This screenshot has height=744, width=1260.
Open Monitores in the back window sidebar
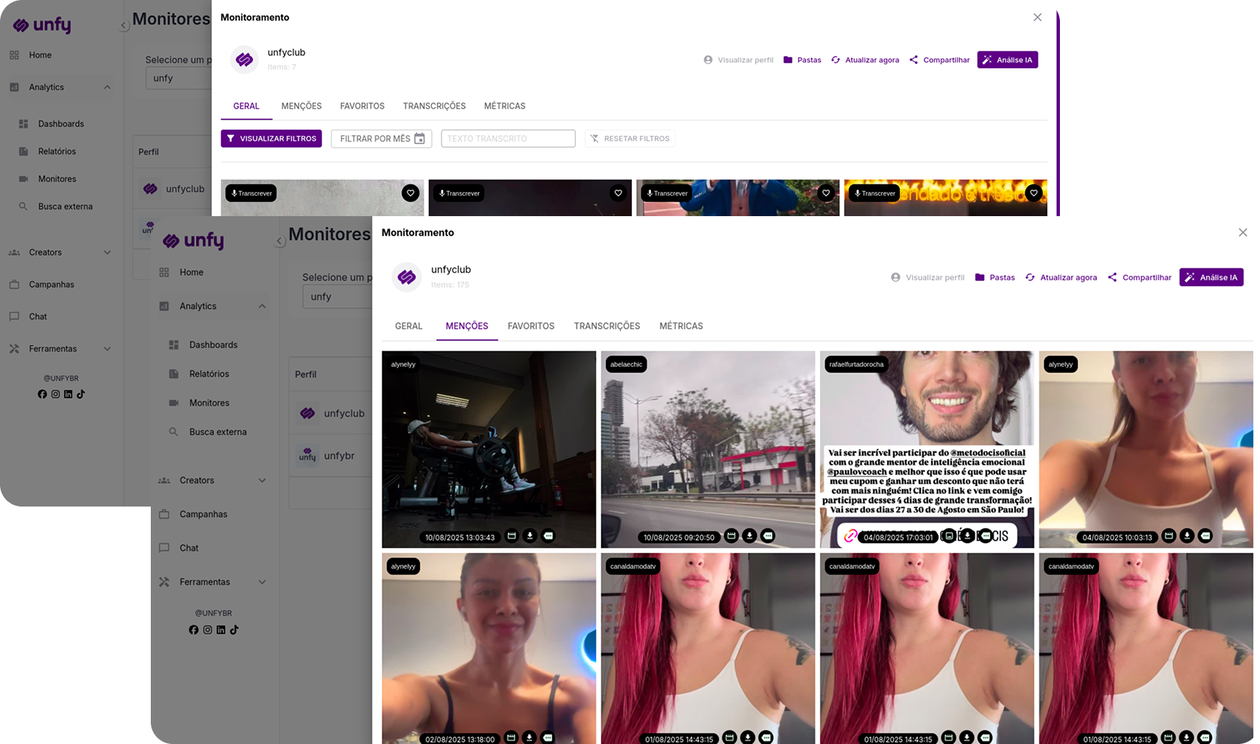[57, 179]
